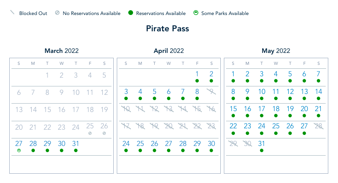Click the Blocked Out slash legend icon
338x183 pixels.
tap(12, 13)
